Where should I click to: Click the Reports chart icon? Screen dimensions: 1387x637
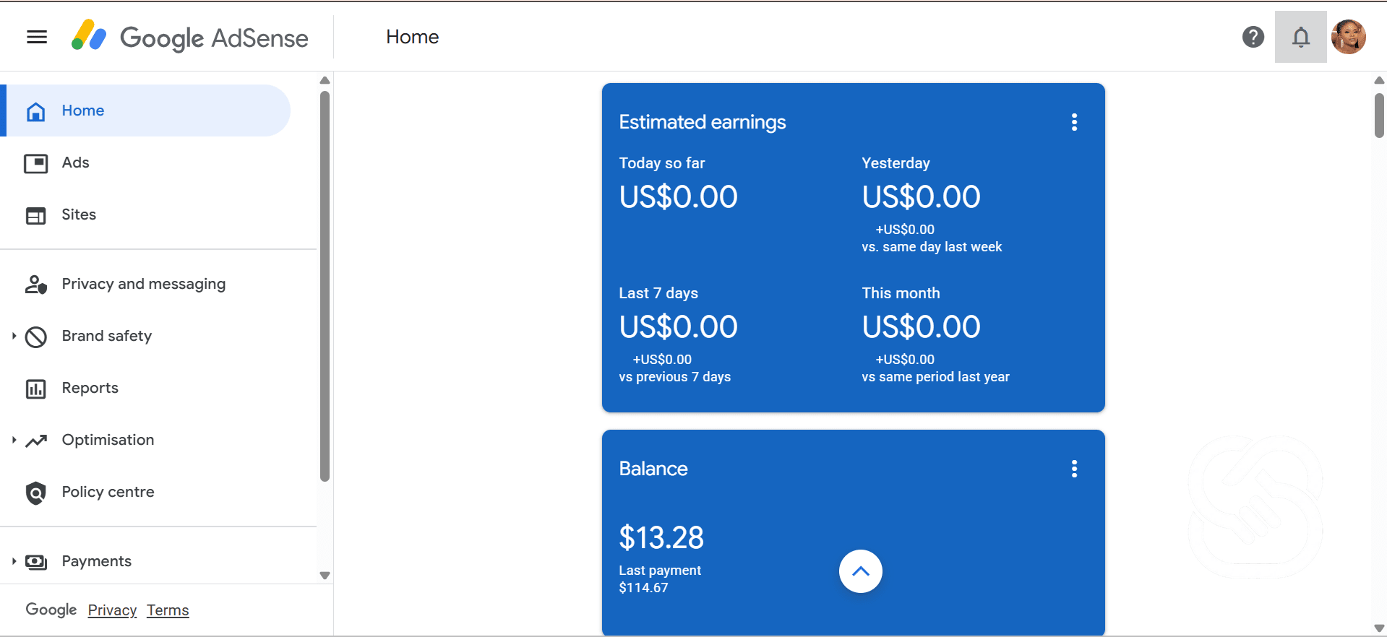pyautogui.click(x=36, y=389)
